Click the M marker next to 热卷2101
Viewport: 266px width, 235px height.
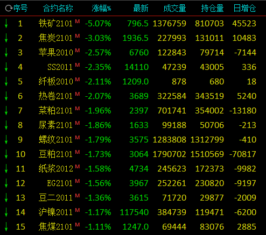coord(78,94)
